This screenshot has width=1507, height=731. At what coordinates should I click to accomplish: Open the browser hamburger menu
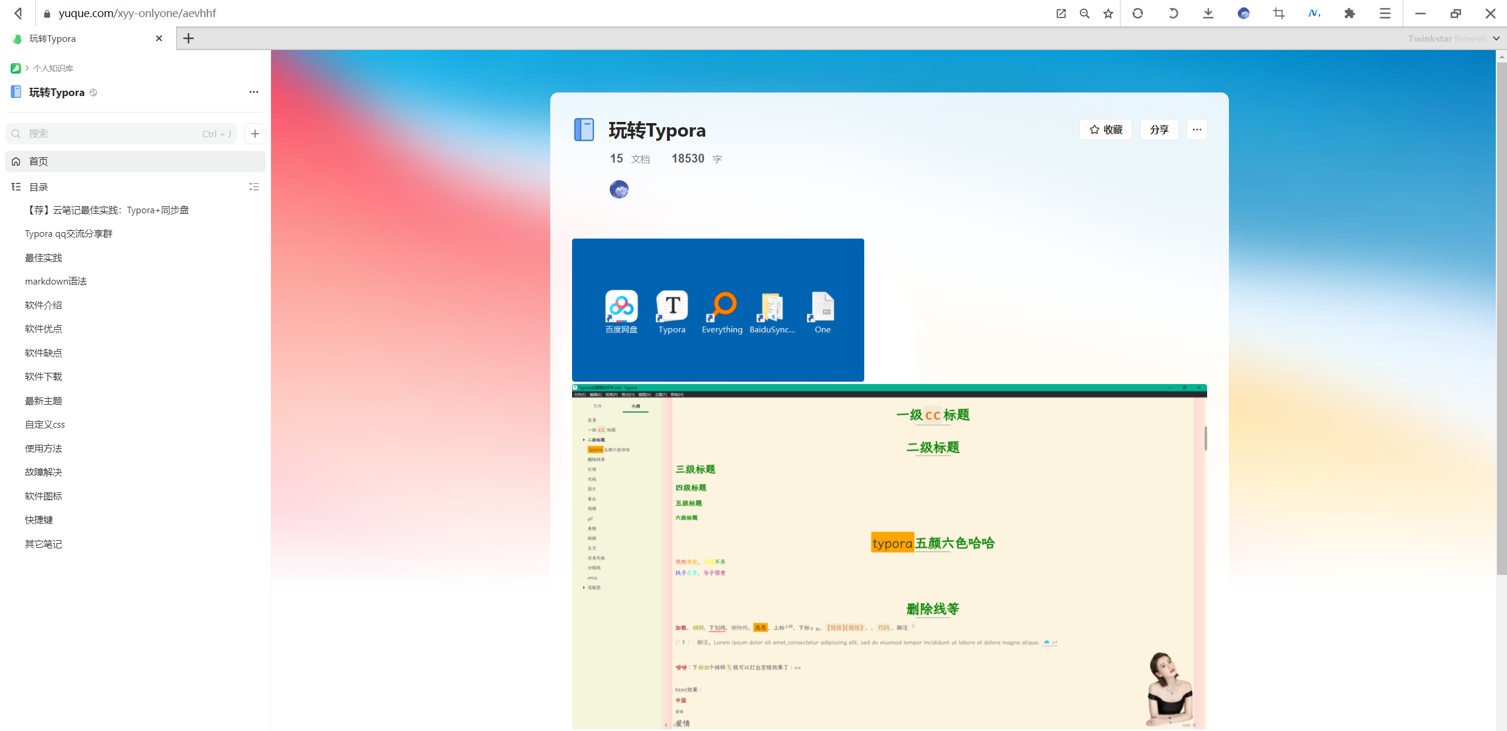tap(1385, 13)
